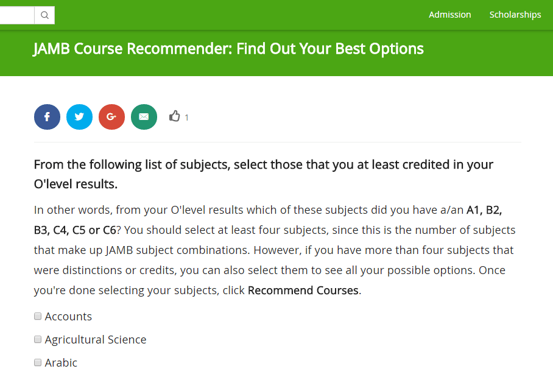The height and width of the screenshot is (377, 553).
Task: Click the search magnifier icon
Action: tap(44, 15)
